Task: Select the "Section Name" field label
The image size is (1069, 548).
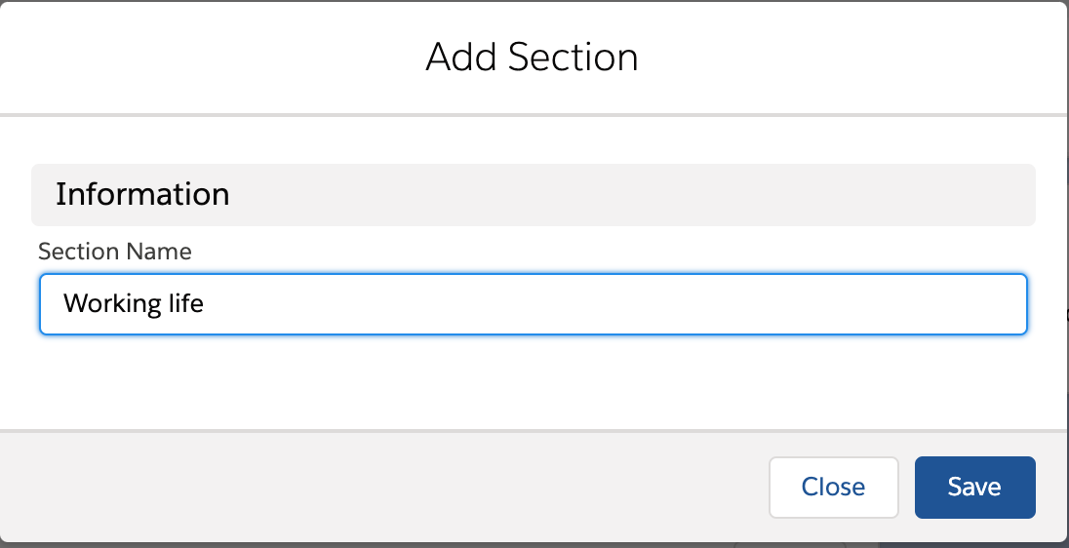Action: 115,252
